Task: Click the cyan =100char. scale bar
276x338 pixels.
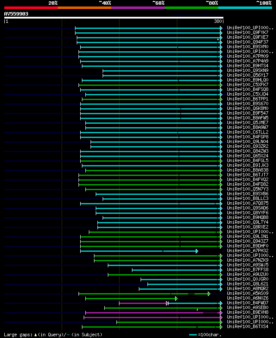Action: pyautogui.click(x=193, y=335)
